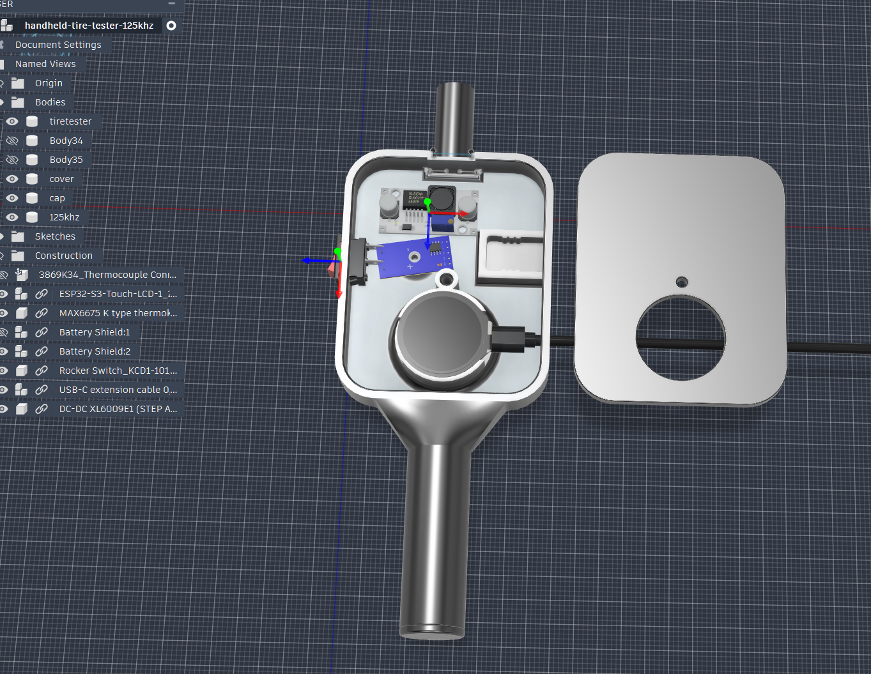This screenshot has width=871, height=674.
Task: Click the Origin folder icon
Action: pyautogui.click(x=18, y=83)
